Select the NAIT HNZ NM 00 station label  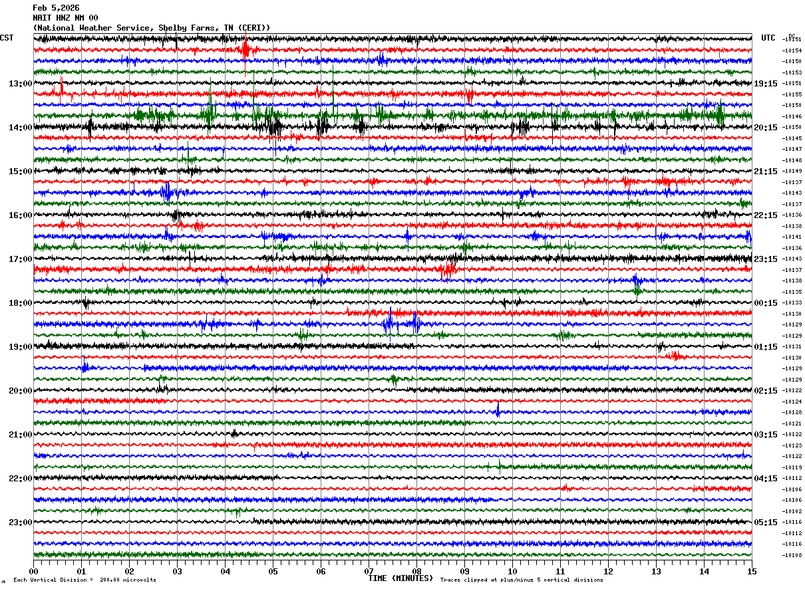point(65,18)
